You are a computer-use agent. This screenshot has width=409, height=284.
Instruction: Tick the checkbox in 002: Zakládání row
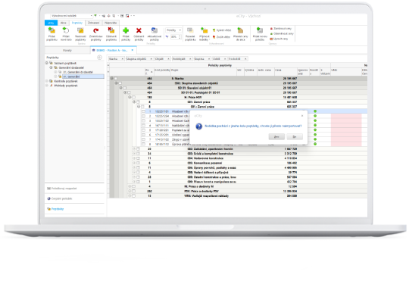pyautogui.click(x=138, y=149)
